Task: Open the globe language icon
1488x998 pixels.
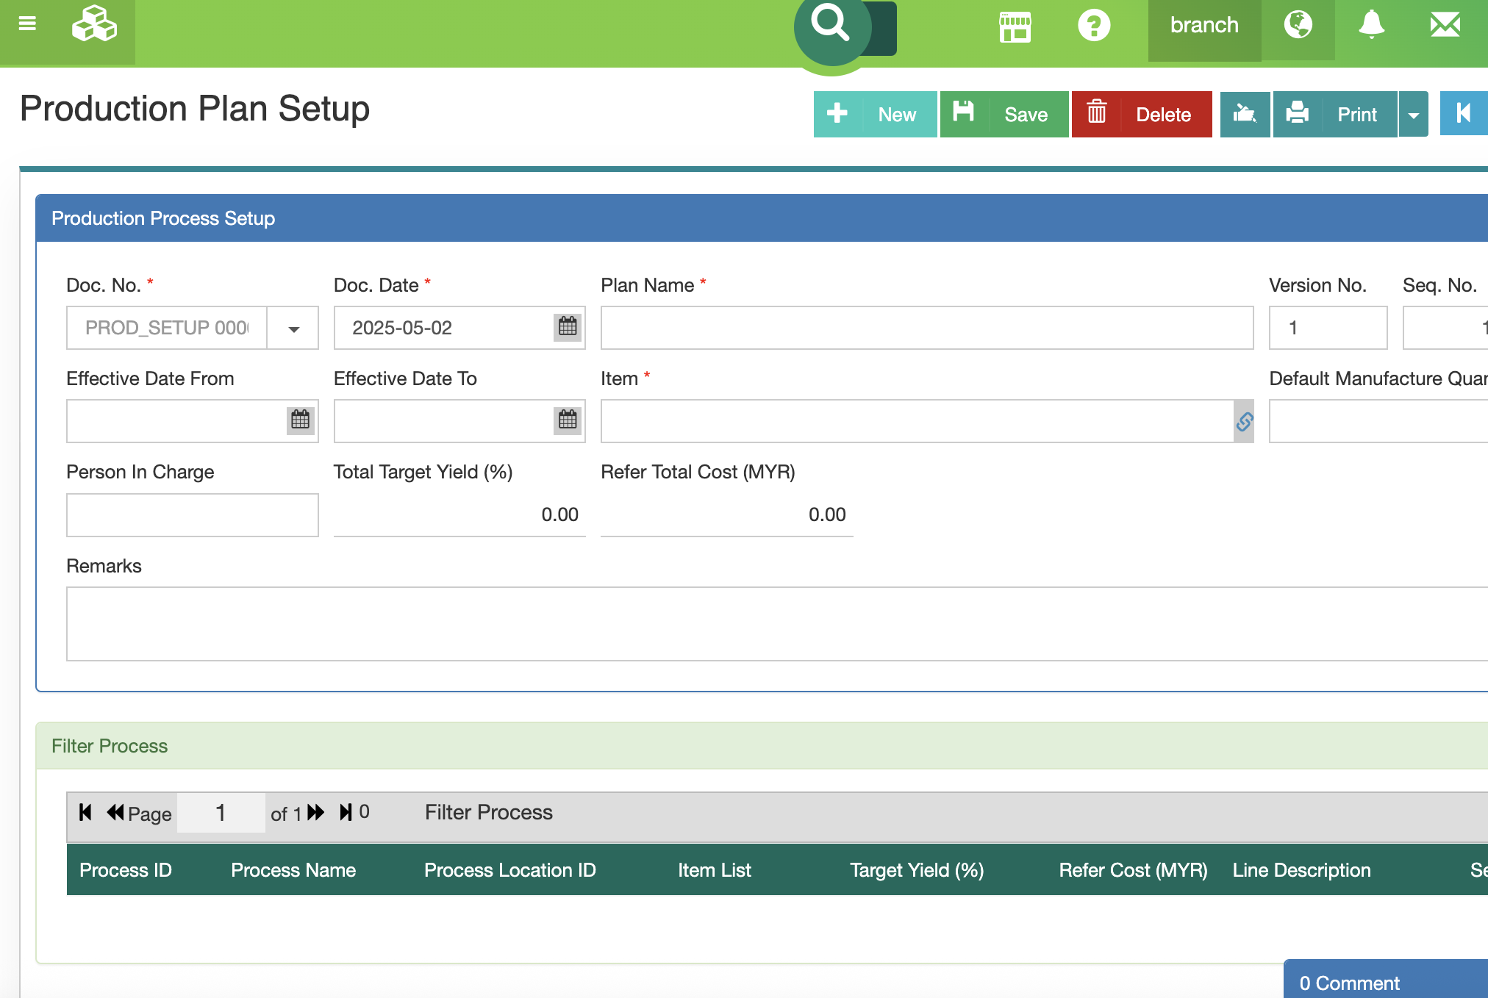Action: coord(1298,26)
